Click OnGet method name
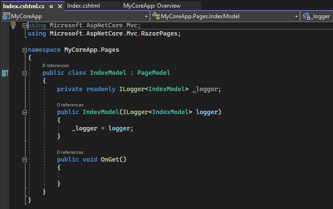333x209 pixels. [110, 159]
